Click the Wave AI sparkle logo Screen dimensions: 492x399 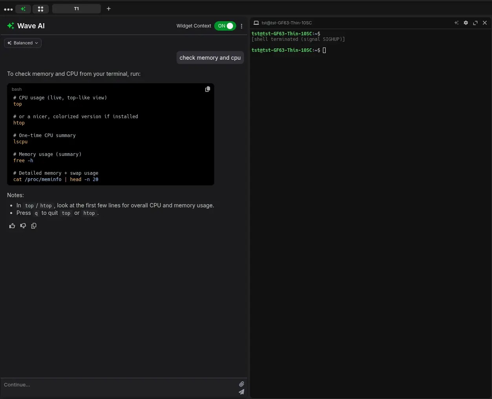(x=11, y=26)
